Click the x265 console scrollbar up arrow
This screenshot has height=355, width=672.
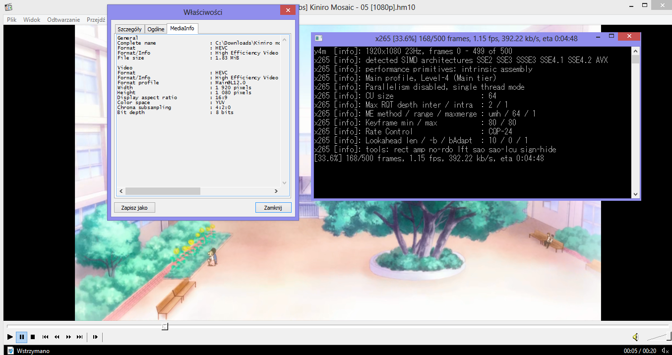coord(636,51)
